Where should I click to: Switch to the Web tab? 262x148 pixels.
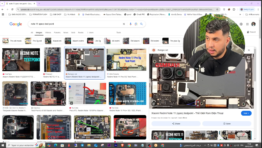point(73,32)
